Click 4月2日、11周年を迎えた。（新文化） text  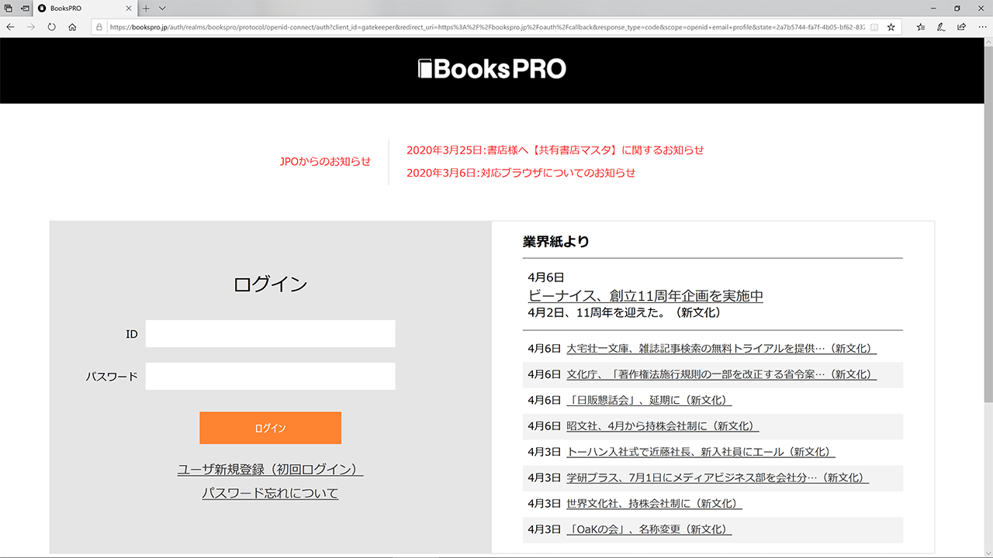point(625,313)
